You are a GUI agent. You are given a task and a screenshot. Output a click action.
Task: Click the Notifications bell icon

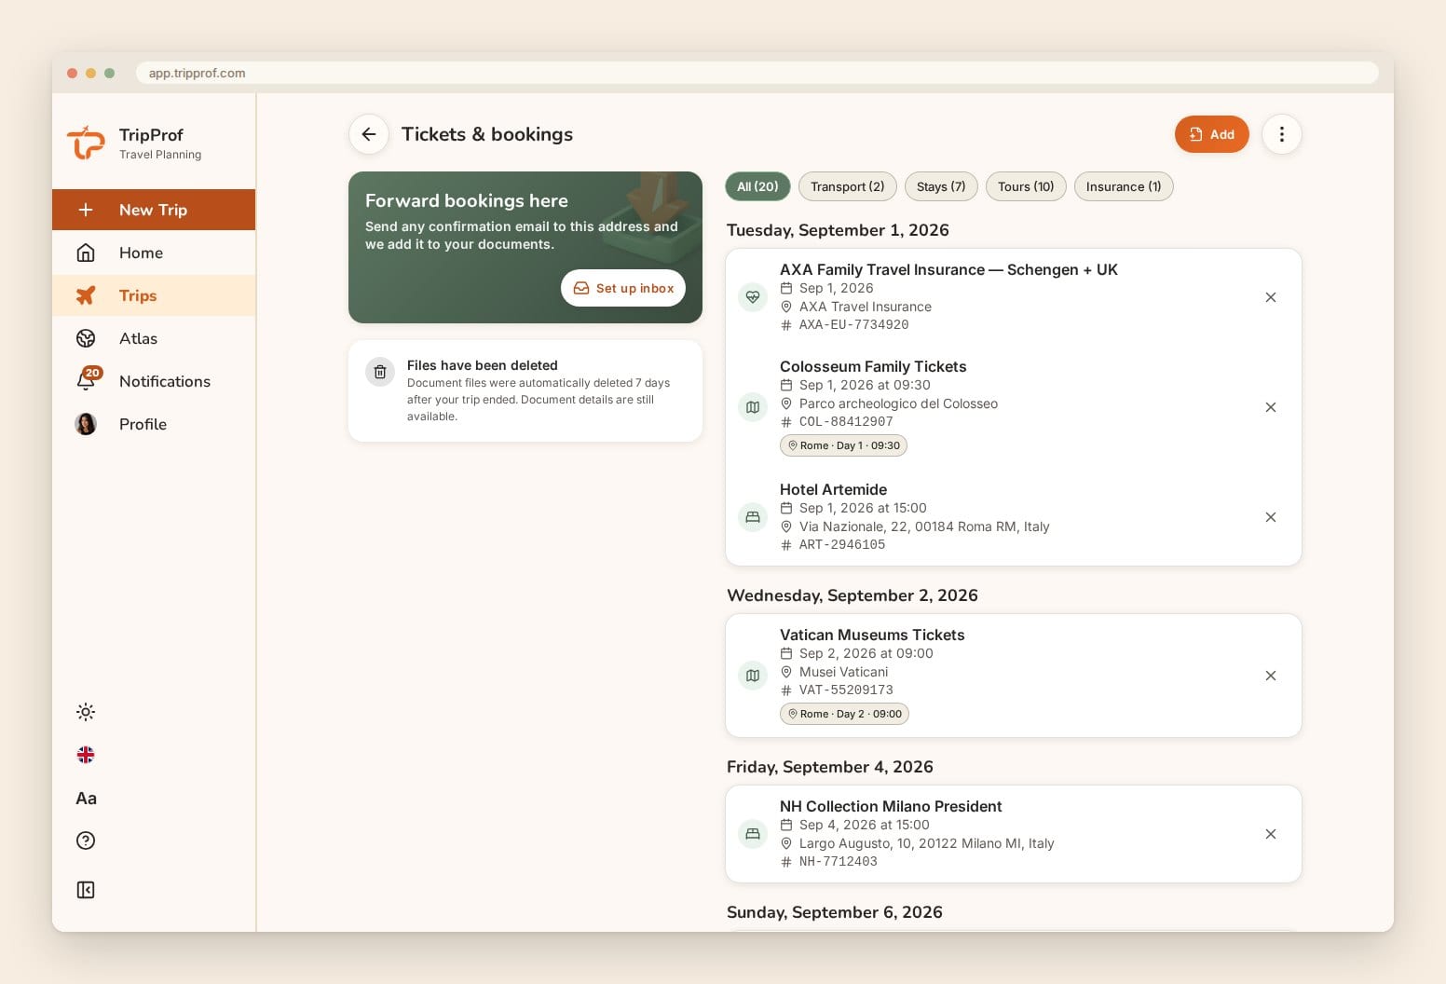[86, 380]
